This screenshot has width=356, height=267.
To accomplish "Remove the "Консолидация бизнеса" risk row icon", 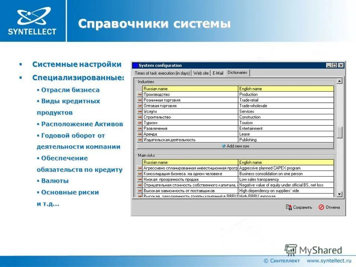I will [141, 173].
